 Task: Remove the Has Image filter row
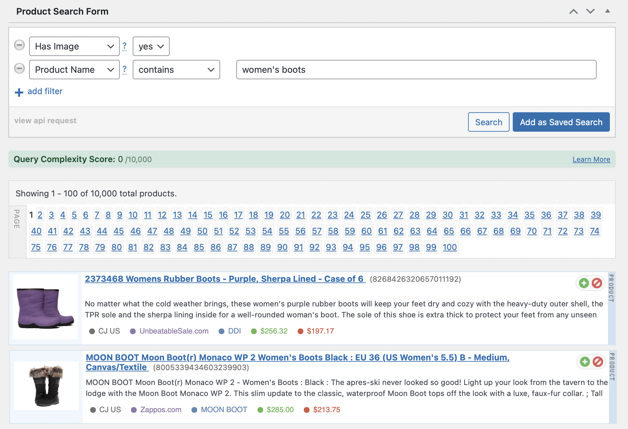click(x=19, y=45)
